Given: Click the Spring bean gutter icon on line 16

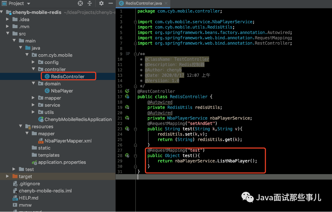Looking at the screenshot, I should [x=127, y=91].
